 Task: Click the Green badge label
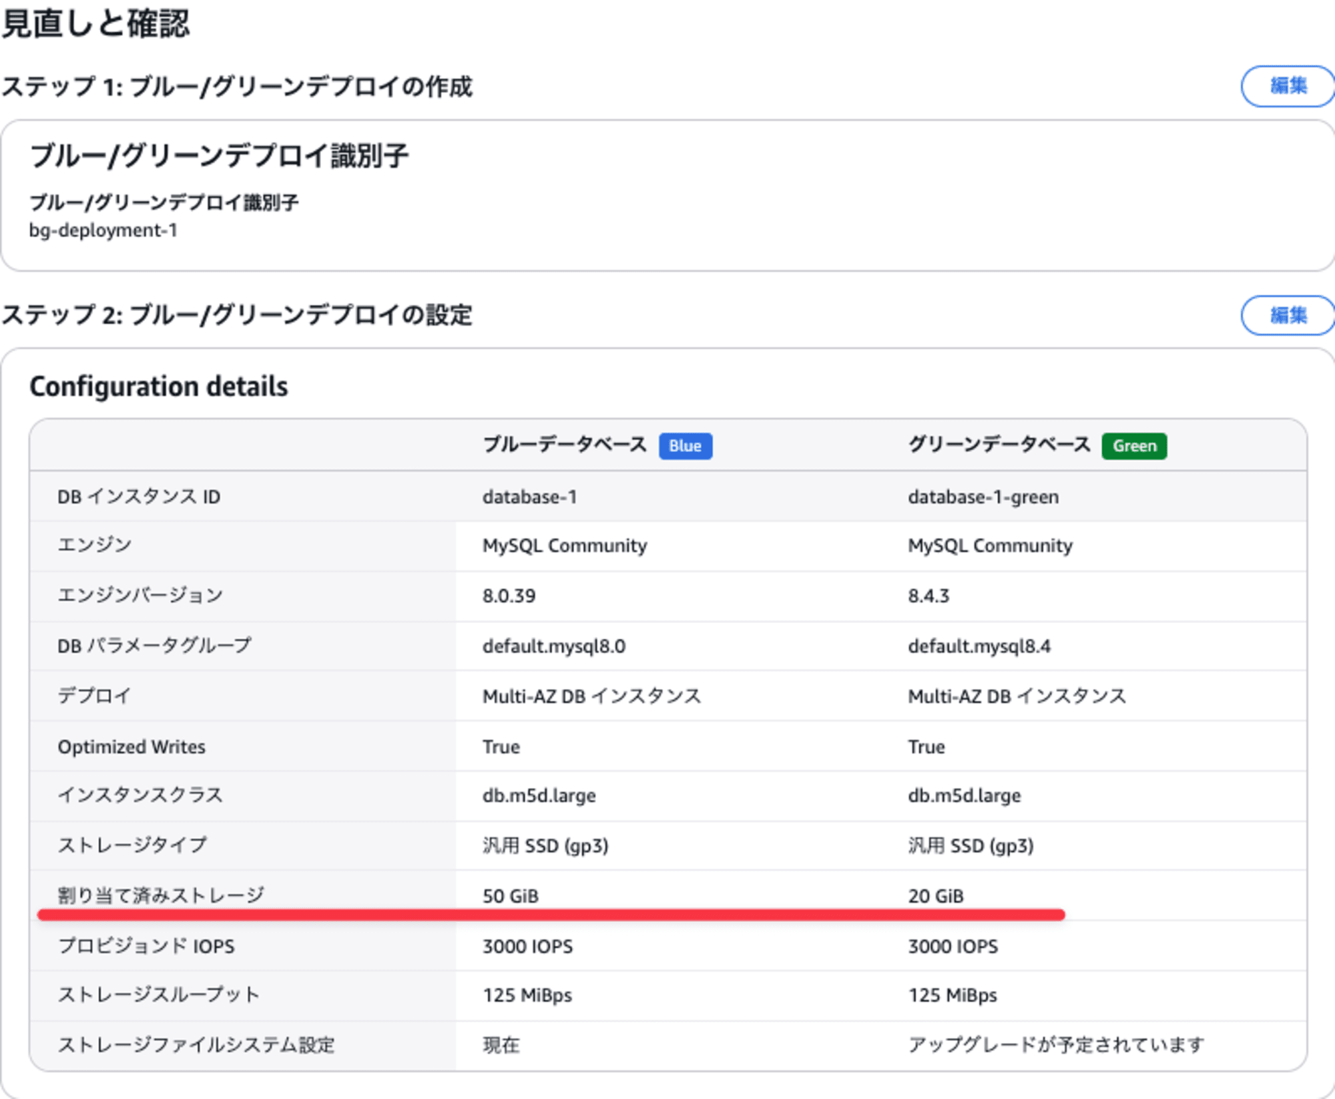pos(1134,446)
